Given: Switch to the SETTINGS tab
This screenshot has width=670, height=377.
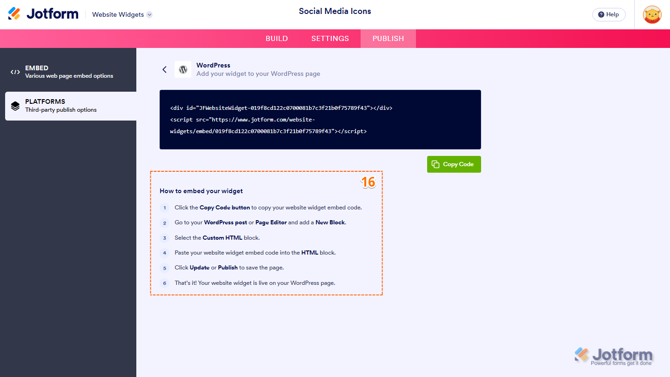Looking at the screenshot, I should (330, 39).
